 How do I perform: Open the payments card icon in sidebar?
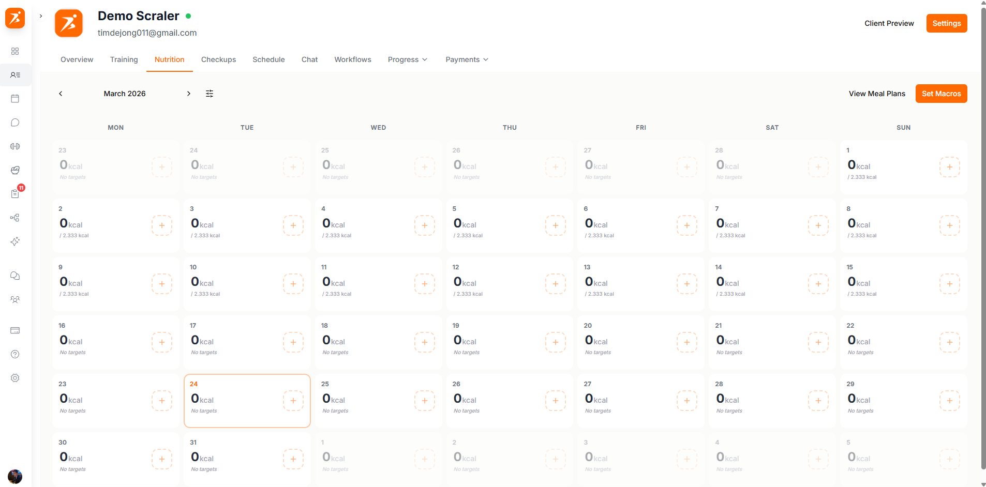tap(15, 330)
